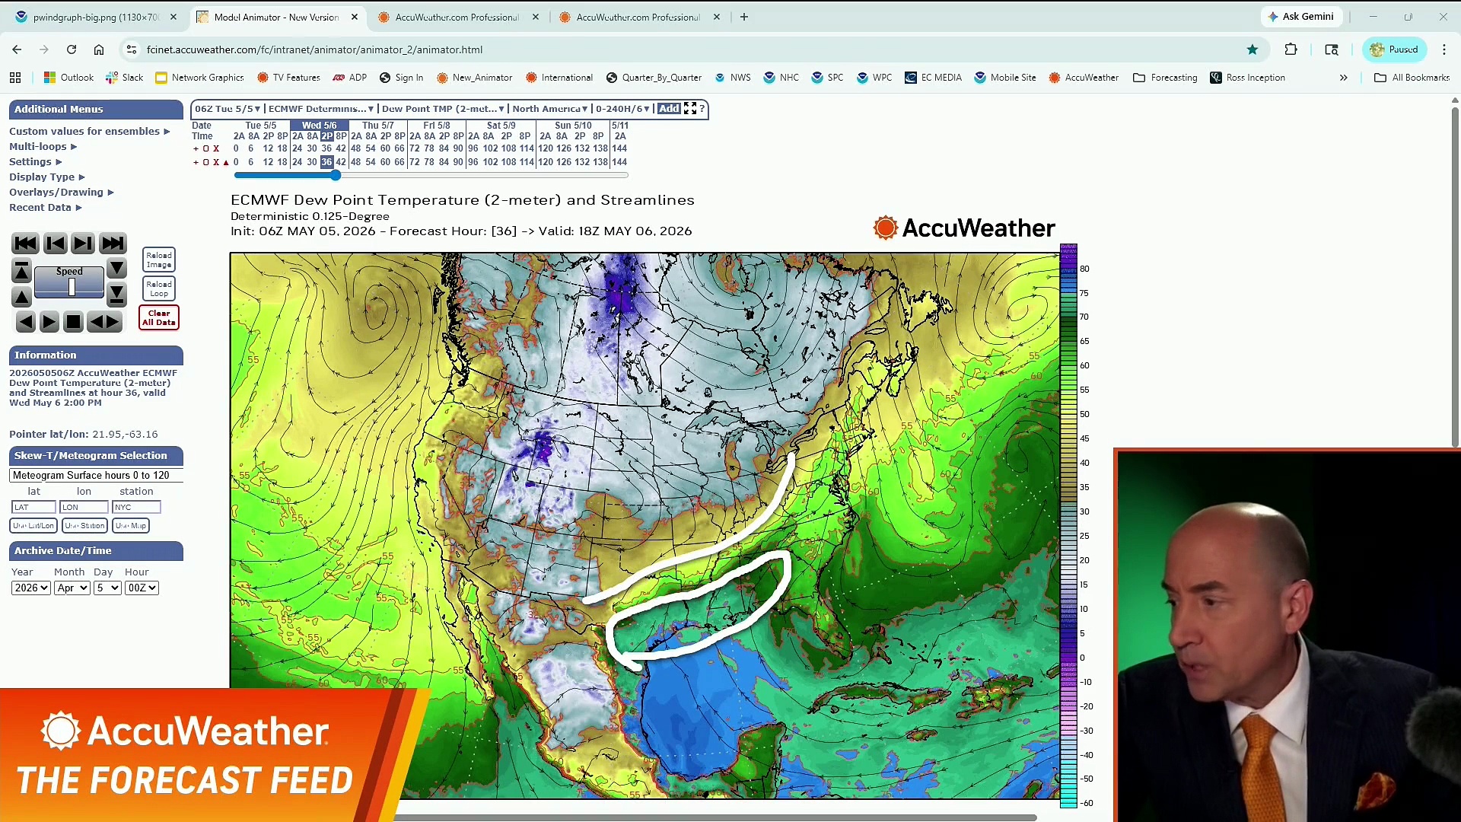Expand the Overlays/Drawing menu
This screenshot has height=822, width=1461.
pyautogui.click(x=62, y=193)
